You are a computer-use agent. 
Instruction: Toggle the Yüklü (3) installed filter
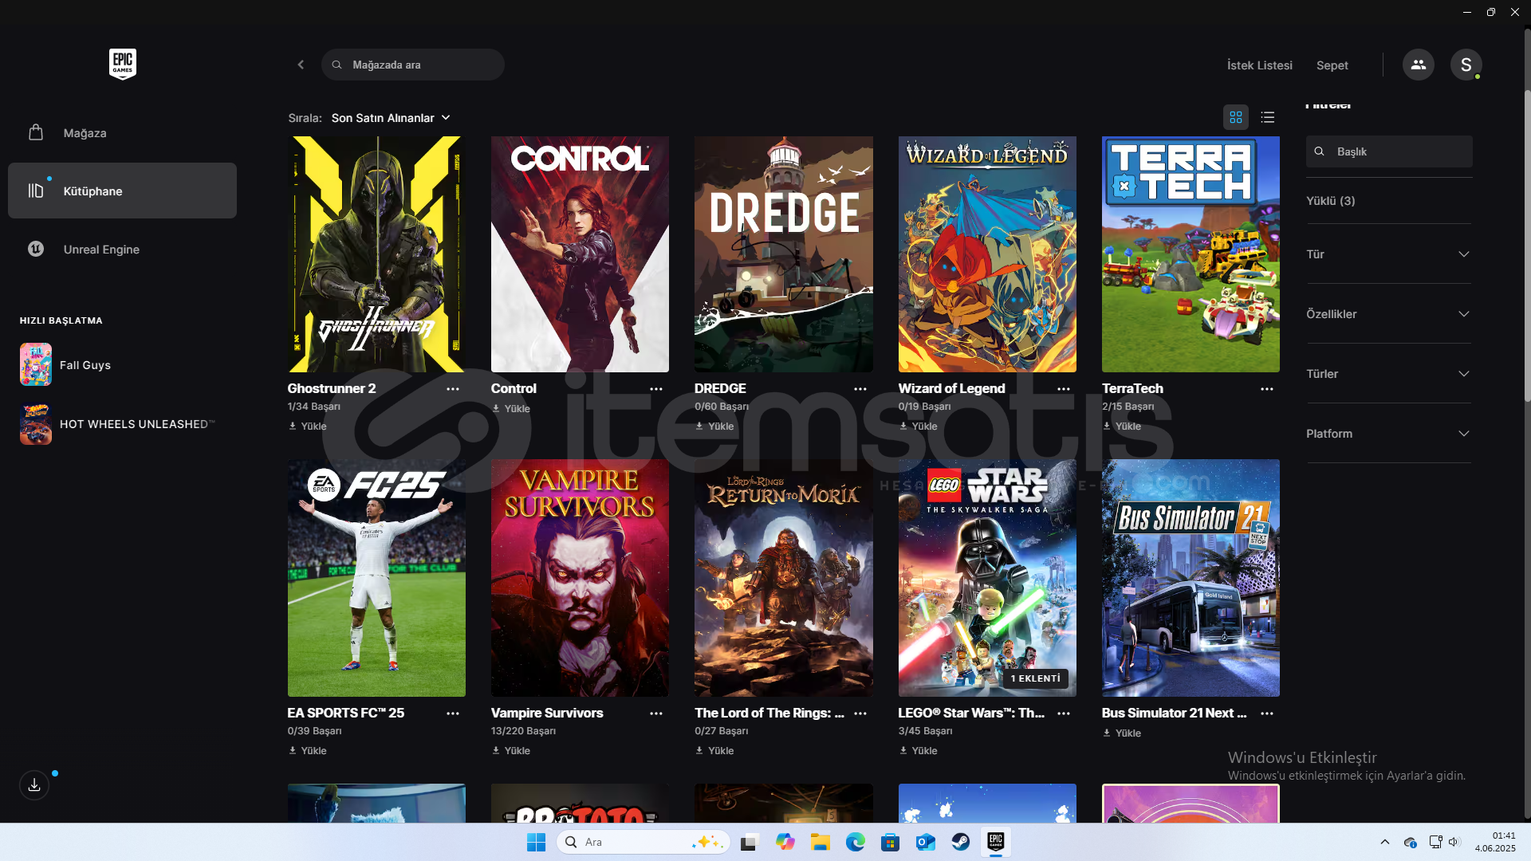(1330, 201)
